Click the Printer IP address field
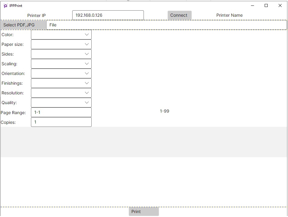This screenshot has height=217, width=288. tap(108, 15)
